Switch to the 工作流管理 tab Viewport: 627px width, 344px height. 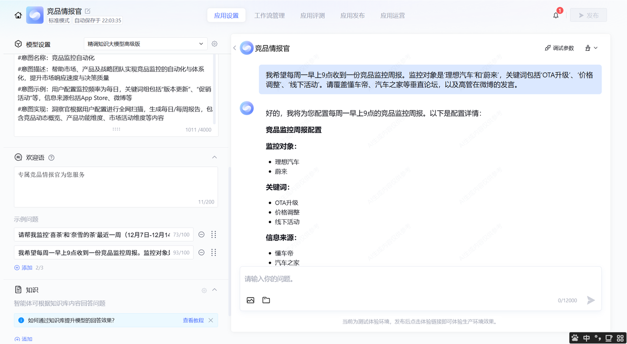point(269,16)
